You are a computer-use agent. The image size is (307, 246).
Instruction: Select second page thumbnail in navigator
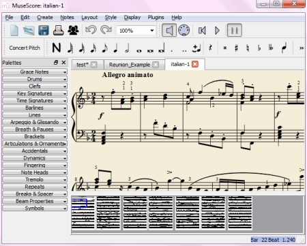click(x=108, y=213)
